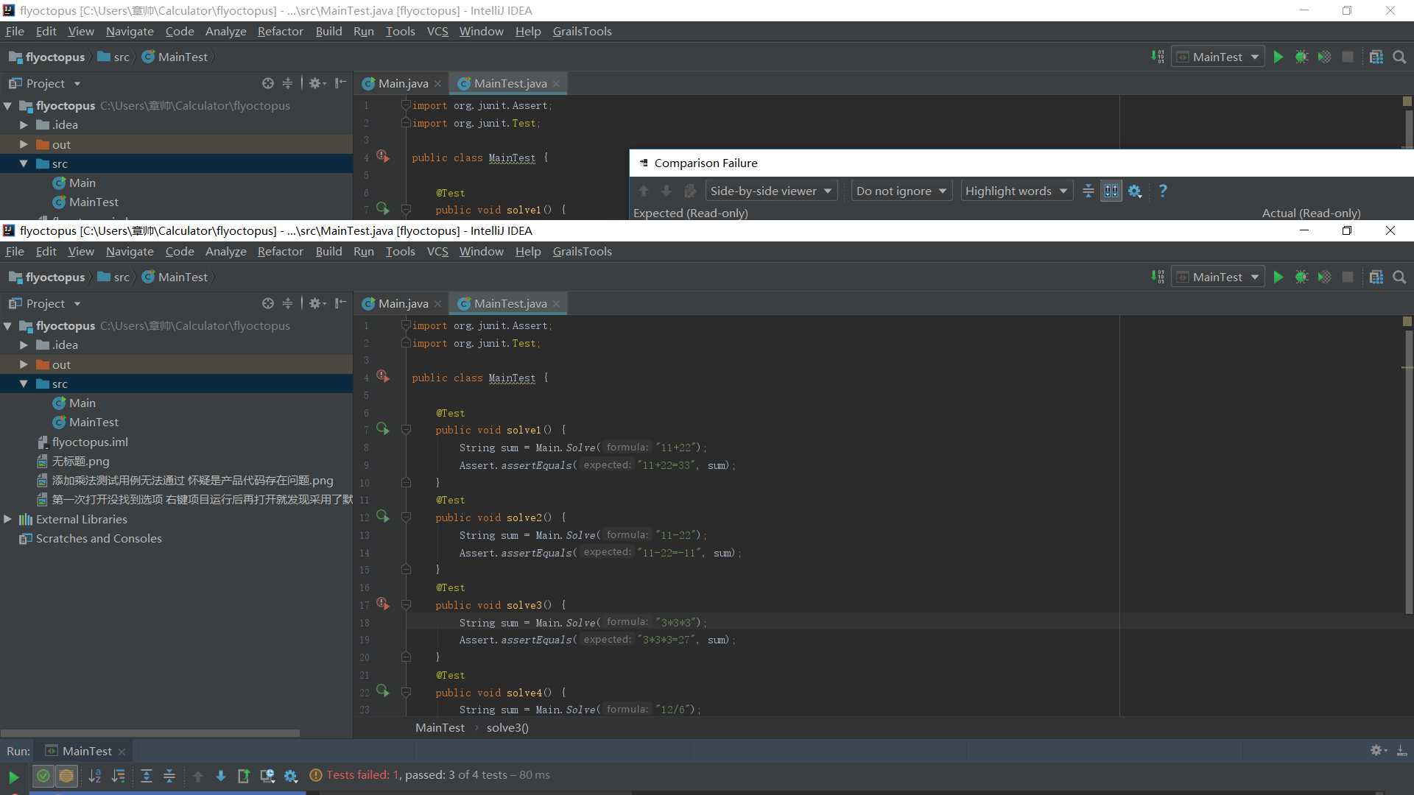1414x795 pixels.
Task: Click flyoctopus breadcrumb in lower navigation bar
Action: pyautogui.click(x=47, y=278)
